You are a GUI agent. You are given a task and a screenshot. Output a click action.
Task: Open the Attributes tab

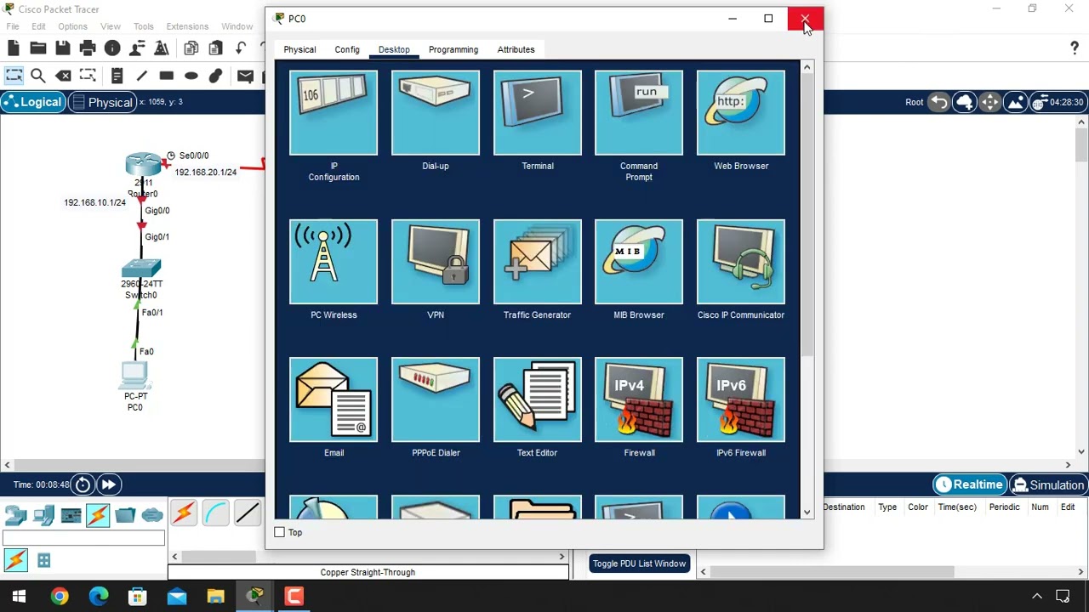(516, 49)
